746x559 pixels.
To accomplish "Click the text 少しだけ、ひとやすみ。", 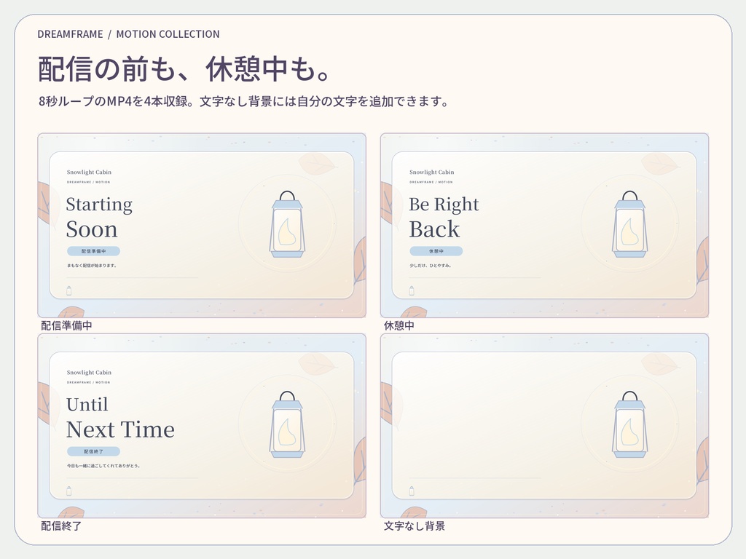I will (431, 266).
